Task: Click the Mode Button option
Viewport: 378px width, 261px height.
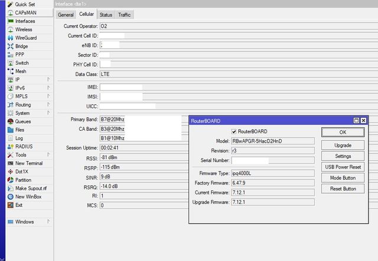Action: click(343, 178)
